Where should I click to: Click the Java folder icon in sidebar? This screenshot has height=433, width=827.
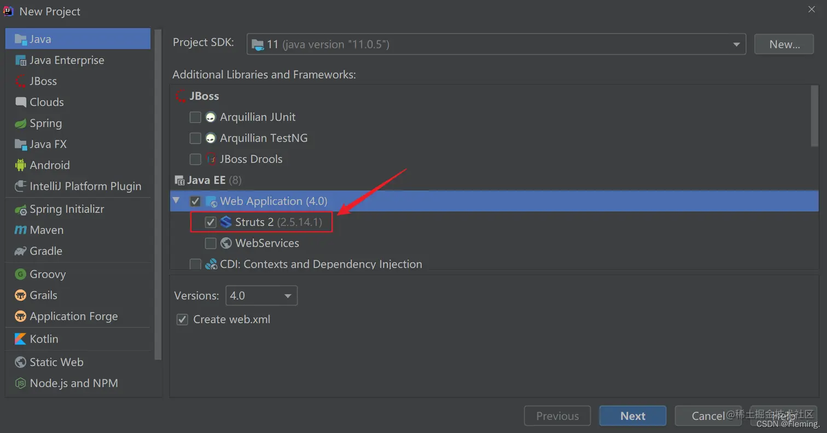21,39
